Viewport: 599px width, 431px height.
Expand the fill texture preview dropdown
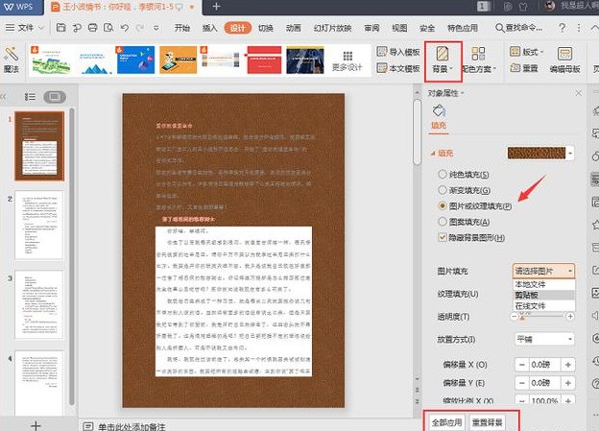[x=571, y=153]
